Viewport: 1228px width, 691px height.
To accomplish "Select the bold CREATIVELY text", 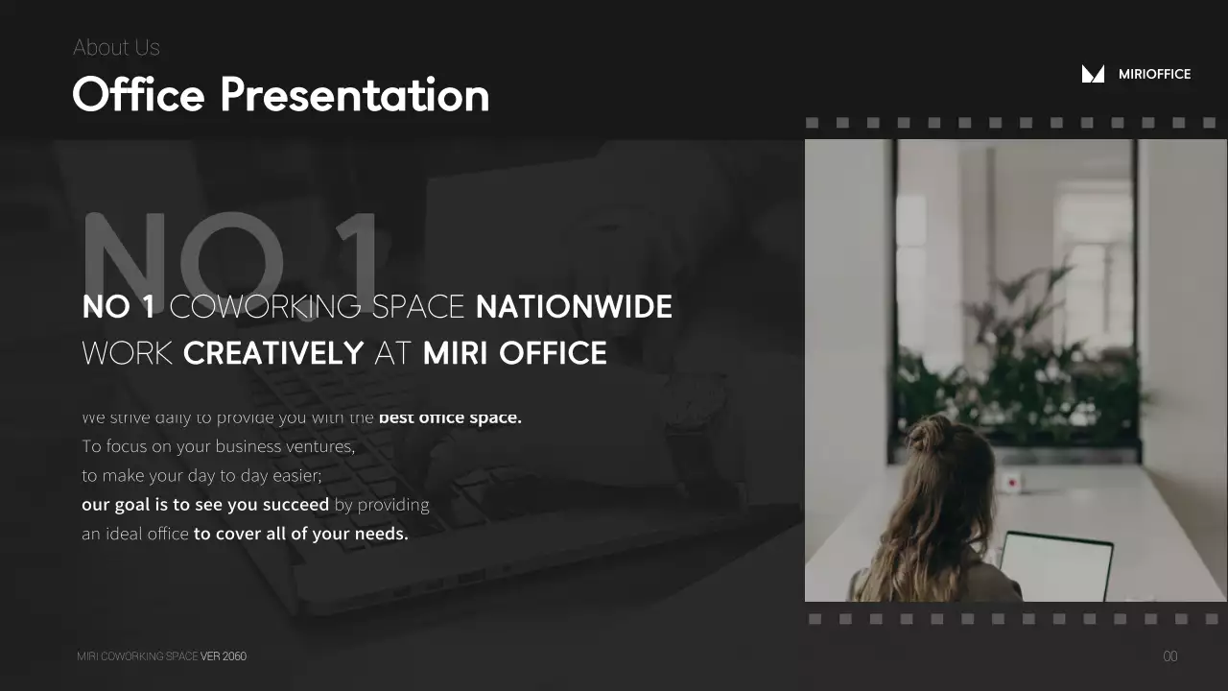I will (x=272, y=352).
